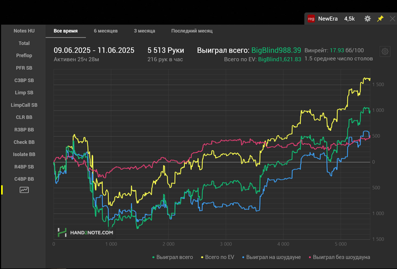397x269 pixels.
Task: Toggle the Выиграл без шоудауна pink legend series
Action: click(339, 257)
